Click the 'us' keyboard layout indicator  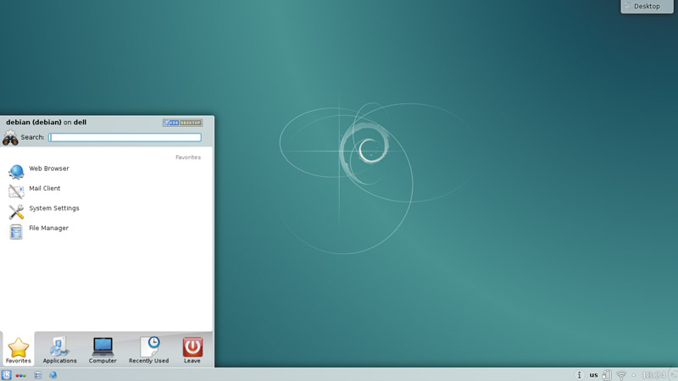(x=594, y=375)
